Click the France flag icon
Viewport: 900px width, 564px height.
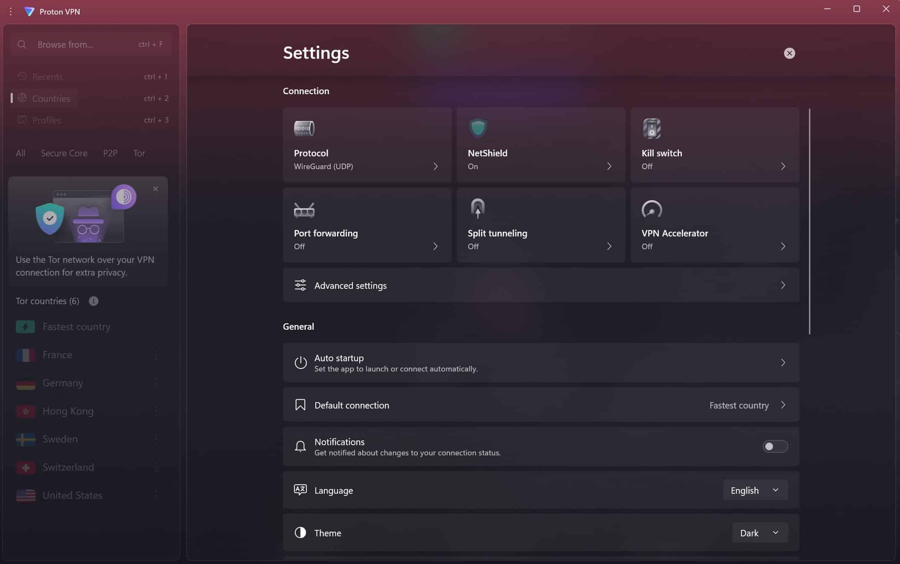click(x=26, y=355)
